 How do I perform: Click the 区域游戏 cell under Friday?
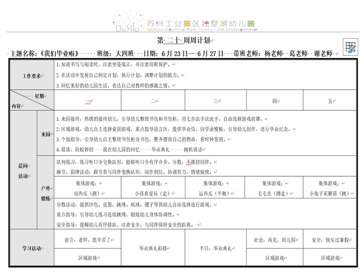(x=330, y=257)
